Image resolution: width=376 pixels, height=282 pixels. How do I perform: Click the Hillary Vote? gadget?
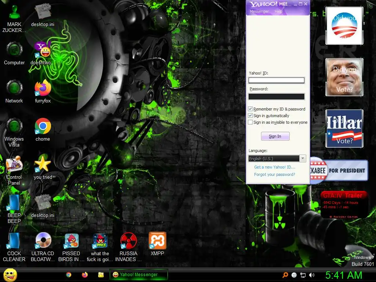point(344,128)
